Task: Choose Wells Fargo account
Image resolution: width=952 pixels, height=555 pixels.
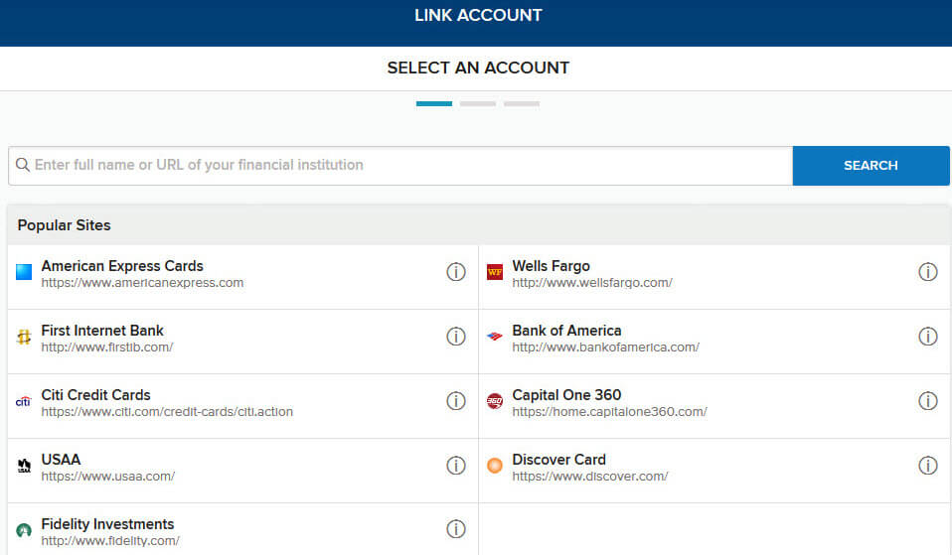Action: pyautogui.click(x=551, y=266)
